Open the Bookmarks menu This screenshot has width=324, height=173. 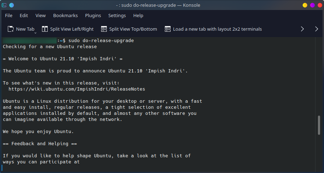(x=66, y=16)
